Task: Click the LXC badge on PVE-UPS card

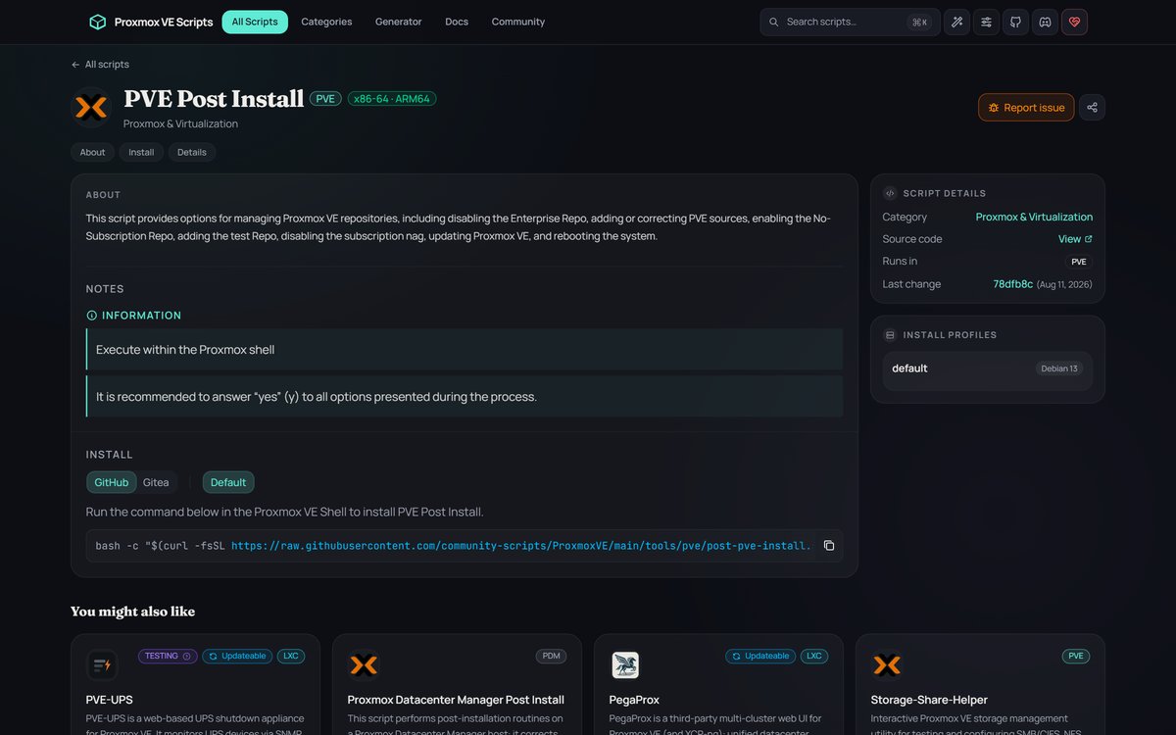Action: click(x=290, y=656)
